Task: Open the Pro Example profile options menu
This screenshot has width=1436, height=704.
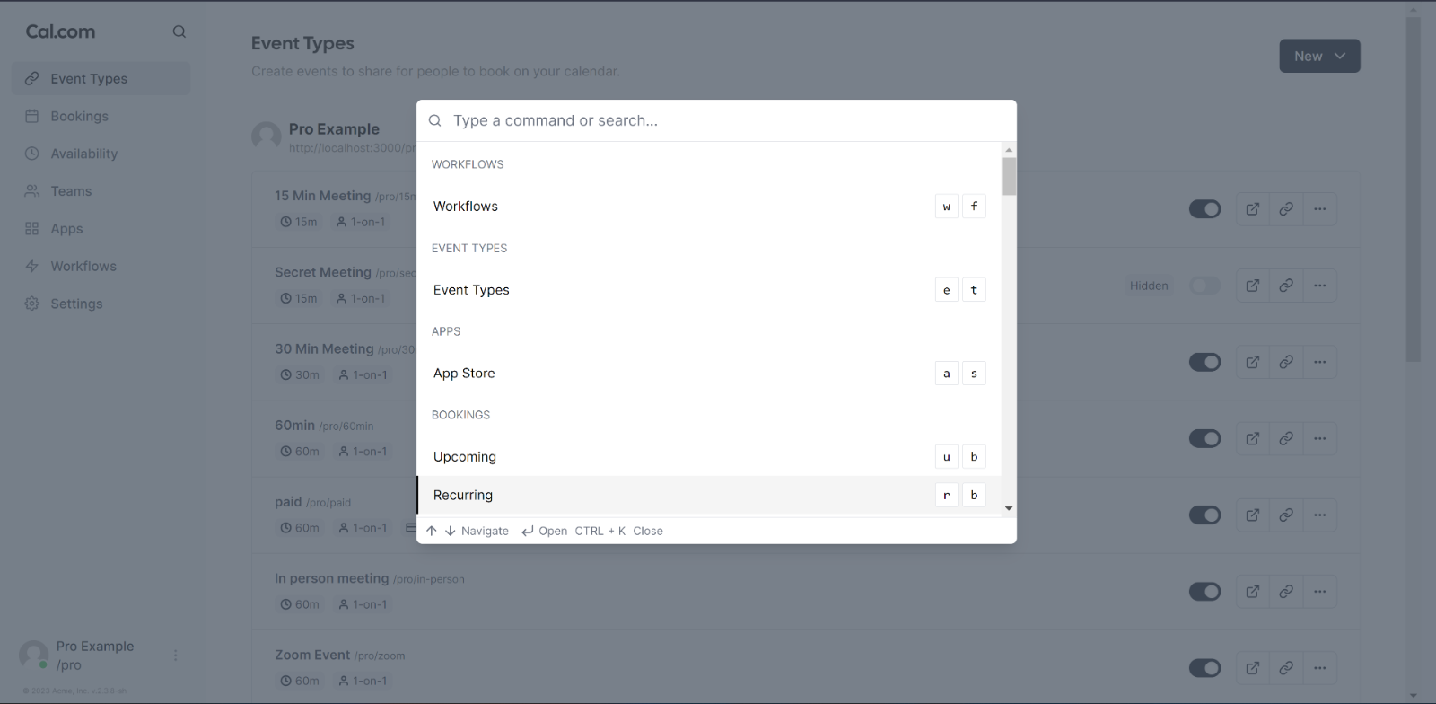Action: [176, 656]
